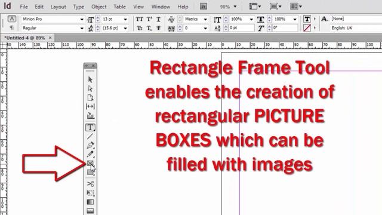This screenshot has width=382, height=215.
Task: Select the Content Collector tool
Action: tap(90, 115)
